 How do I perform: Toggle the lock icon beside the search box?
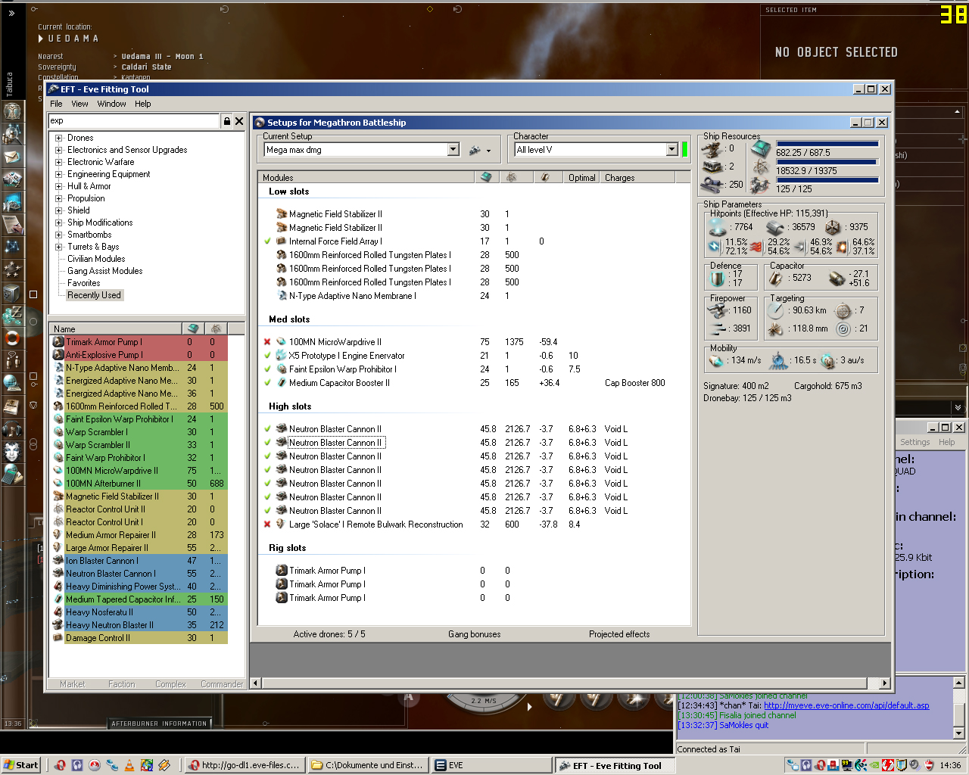pyautogui.click(x=226, y=121)
